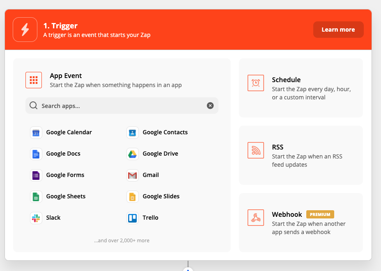This screenshot has width=381, height=271.
Task: Select the Google Docs app icon
Action: pyautogui.click(x=36, y=154)
